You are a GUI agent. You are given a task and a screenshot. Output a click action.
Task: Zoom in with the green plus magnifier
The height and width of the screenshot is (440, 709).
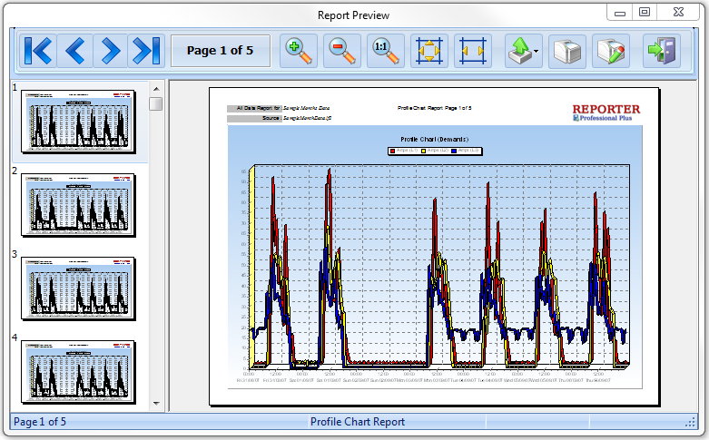pos(299,51)
